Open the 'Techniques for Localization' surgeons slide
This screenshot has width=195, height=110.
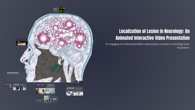pyautogui.click(x=51, y=99)
